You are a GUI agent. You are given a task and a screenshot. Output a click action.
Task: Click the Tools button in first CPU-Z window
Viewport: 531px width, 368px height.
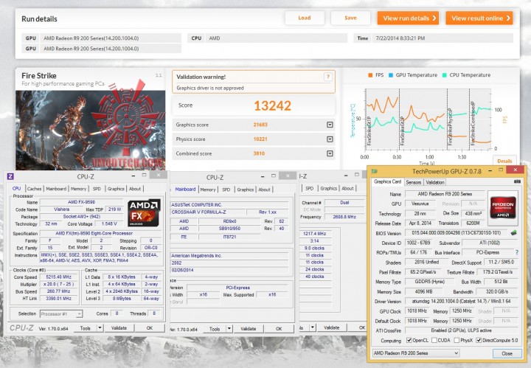click(86, 327)
